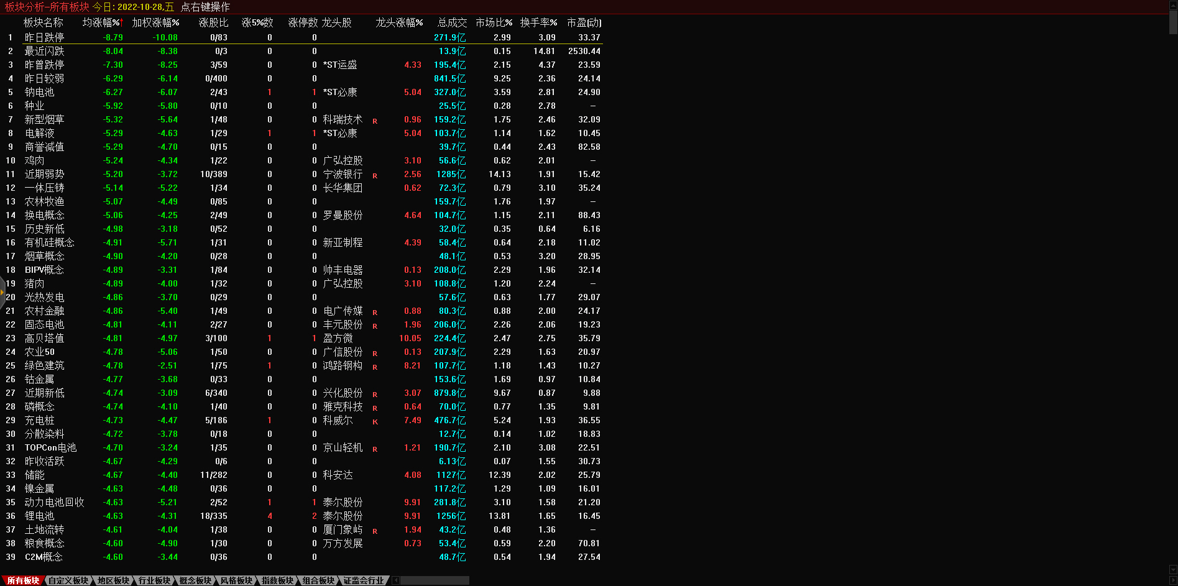This screenshot has height=586, width=1178.
Task: Click the R marker beside 宁波银行
Action: (375, 176)
